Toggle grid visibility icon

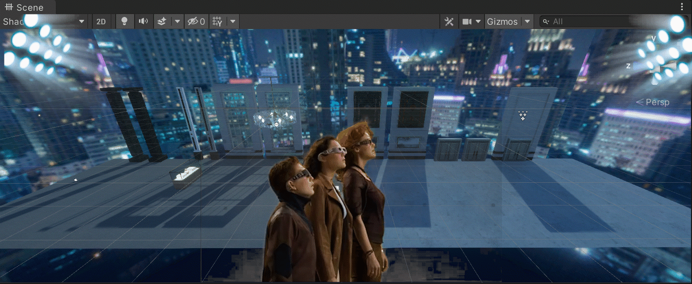[218, 21]
